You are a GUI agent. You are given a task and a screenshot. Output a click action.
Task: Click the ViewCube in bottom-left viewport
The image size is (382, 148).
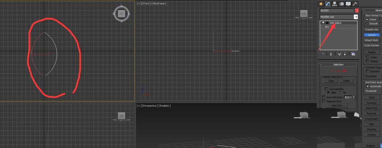[x=121, y=116]
